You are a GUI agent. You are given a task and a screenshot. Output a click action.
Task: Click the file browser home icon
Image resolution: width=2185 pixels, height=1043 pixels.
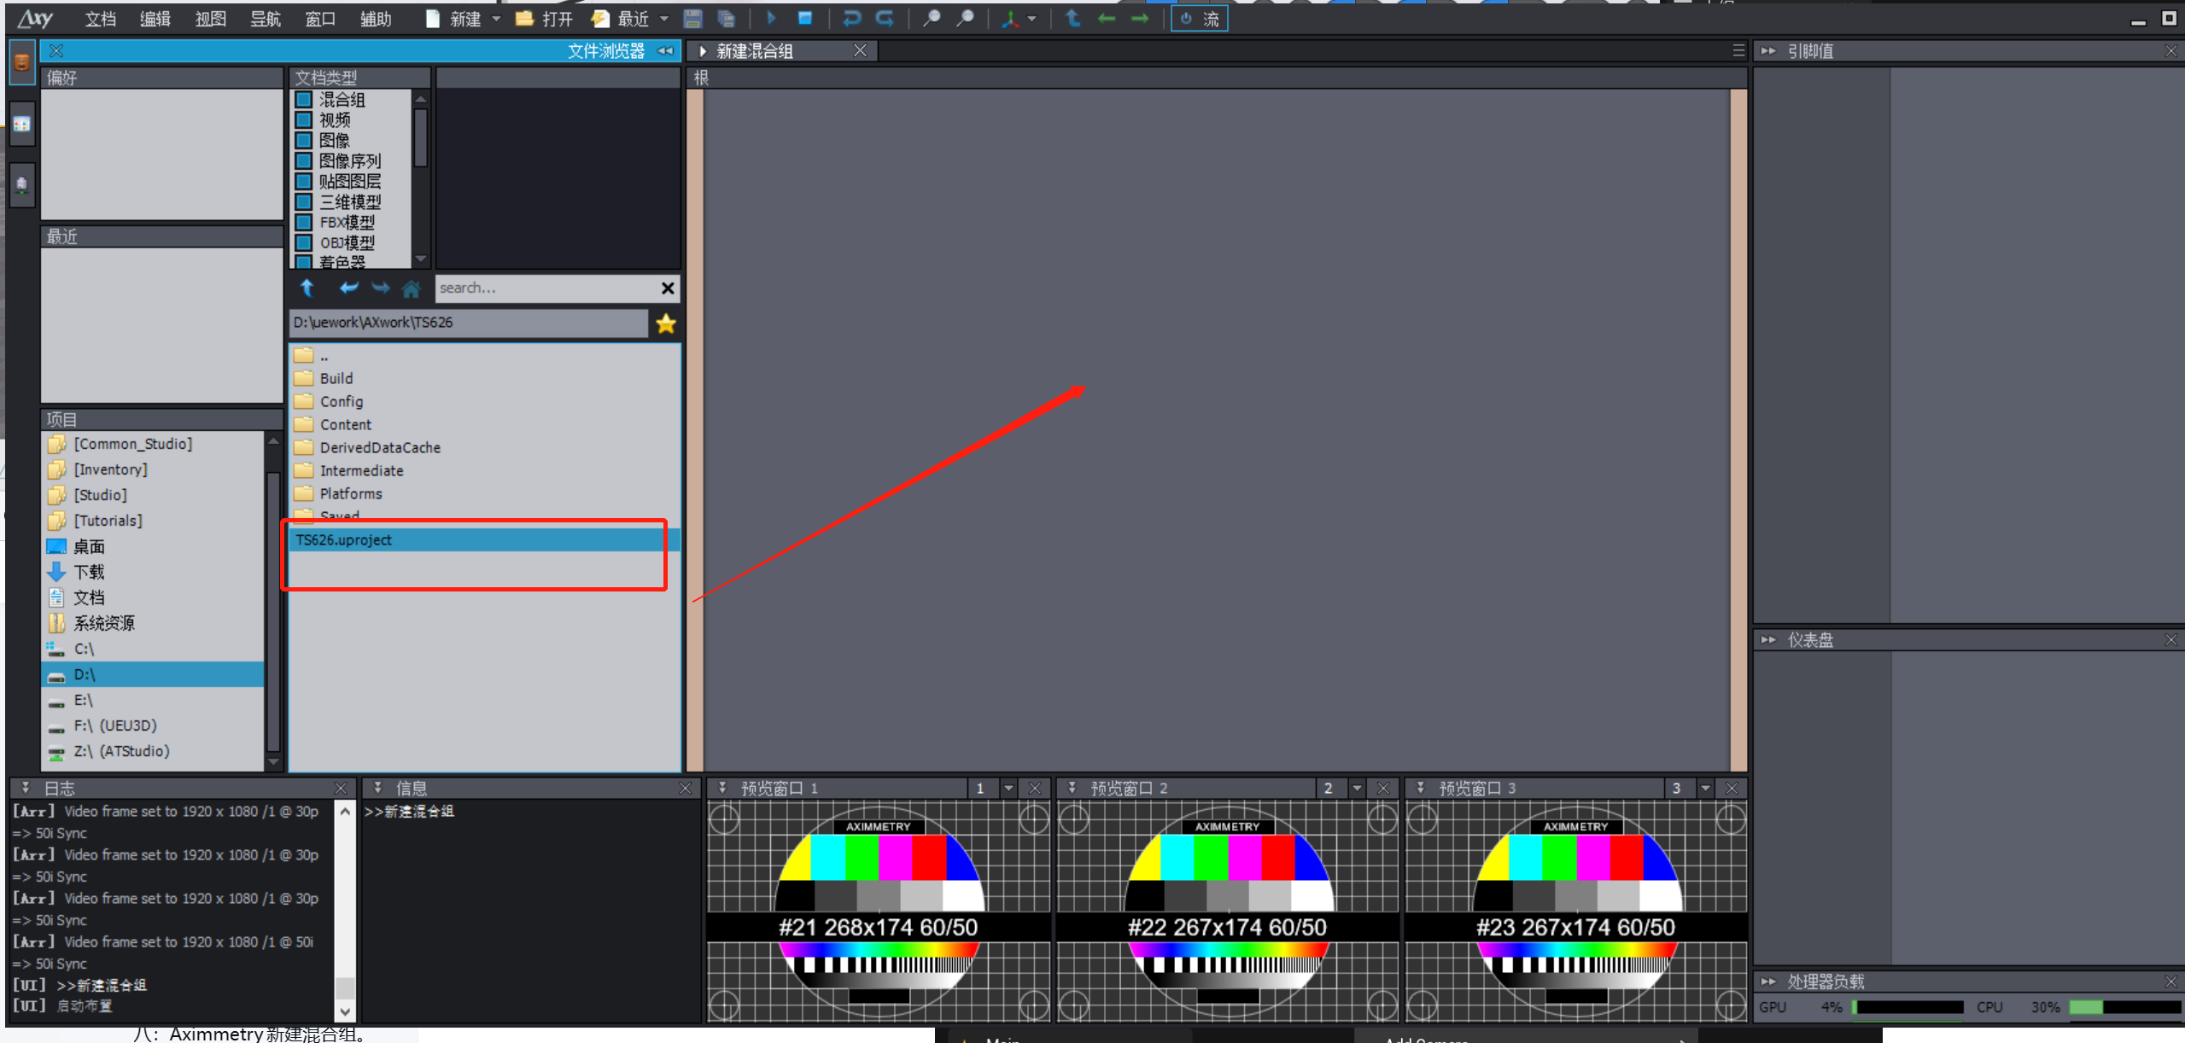click(412, 288)
